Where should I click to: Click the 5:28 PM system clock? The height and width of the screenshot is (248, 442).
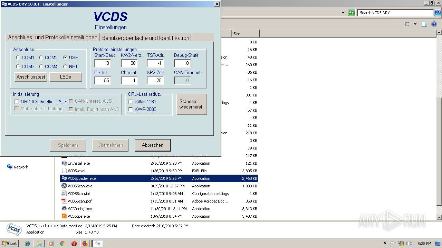tap(424, 243)
